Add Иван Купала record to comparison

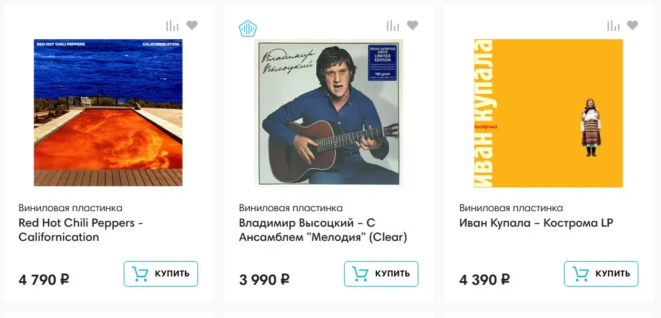tap(613, 26)
